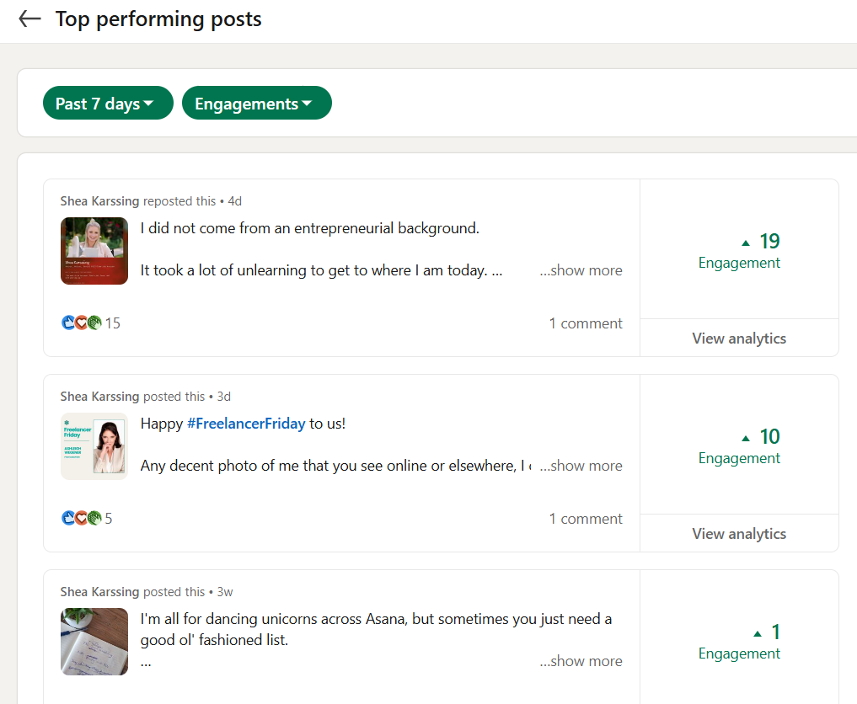
Task: Click the 19 Engagement count
Action: point(739,251)
